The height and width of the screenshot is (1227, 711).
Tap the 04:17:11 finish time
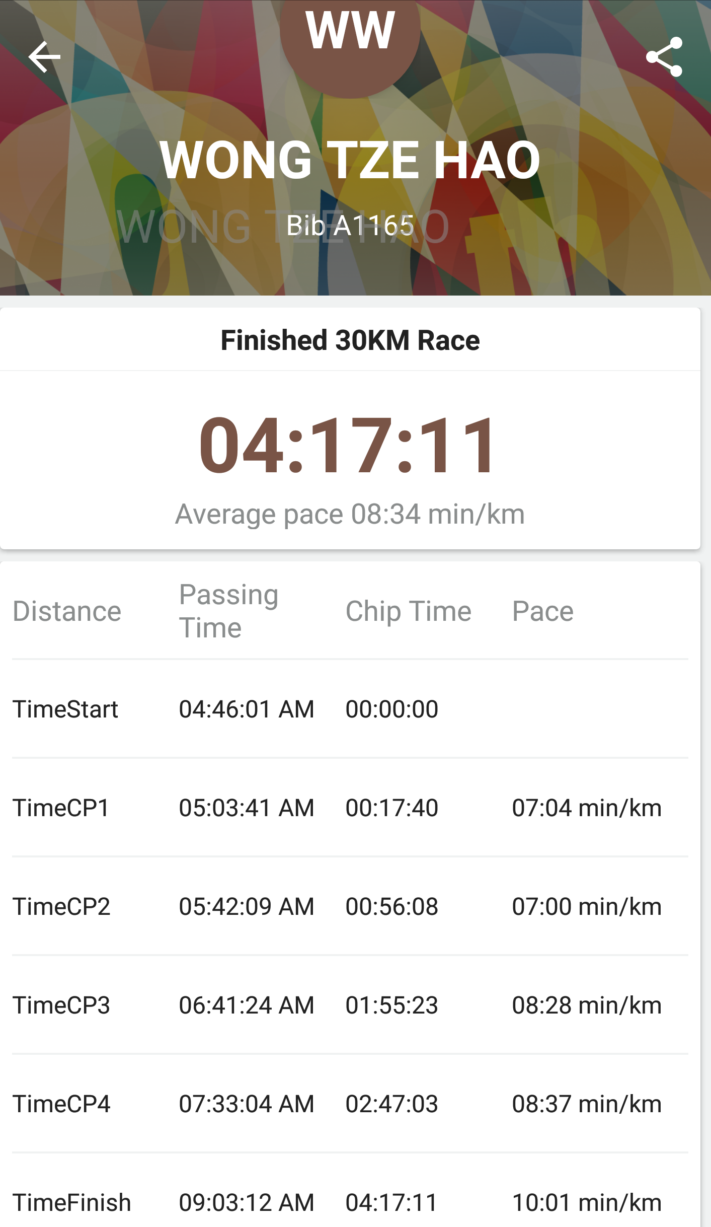(349, 444)
